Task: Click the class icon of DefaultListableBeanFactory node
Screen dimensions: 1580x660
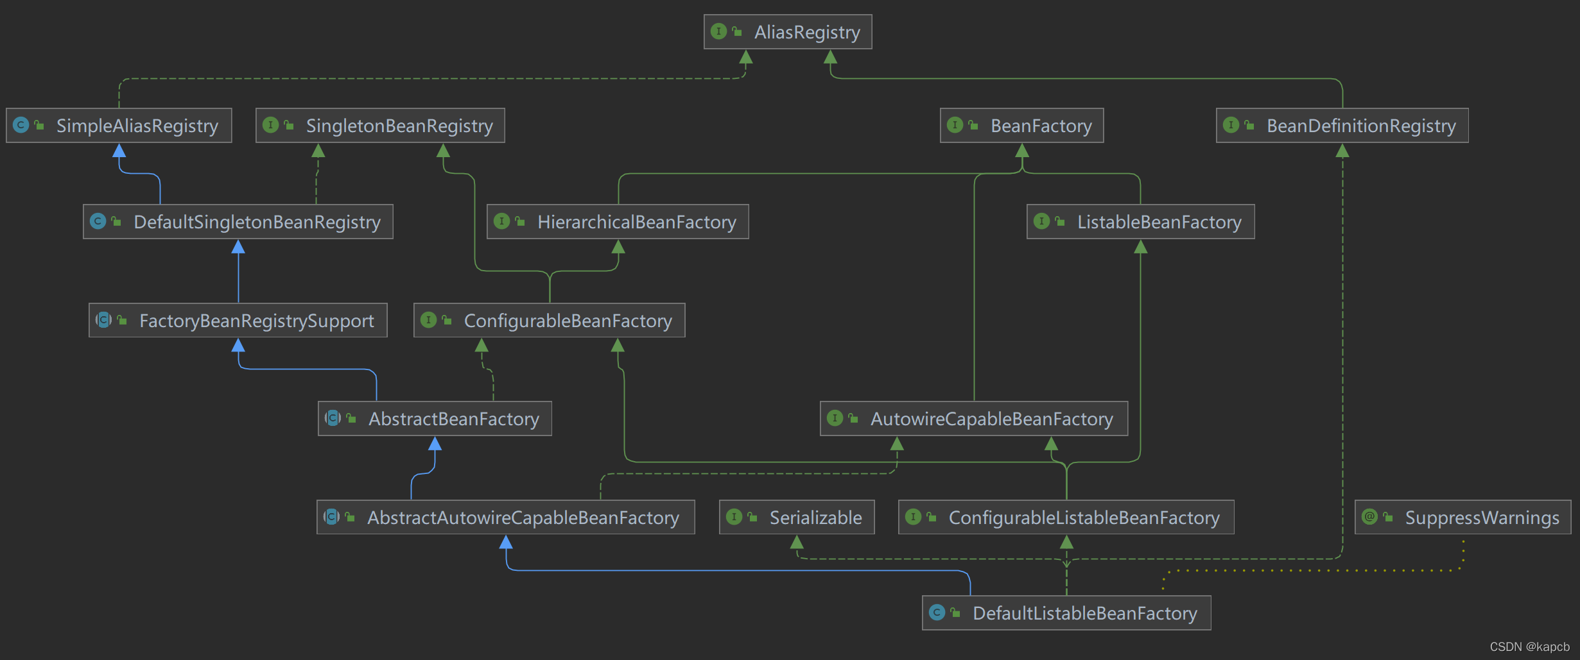Action: 937,612
